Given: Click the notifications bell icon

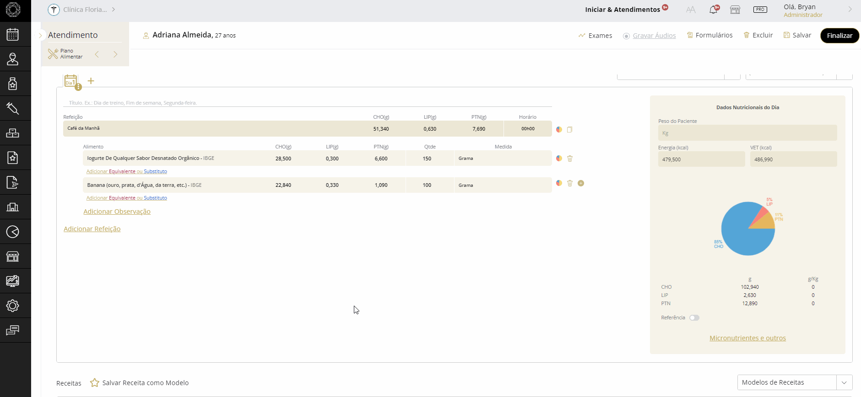Looking at the screenshot, I should click(713, 10).
